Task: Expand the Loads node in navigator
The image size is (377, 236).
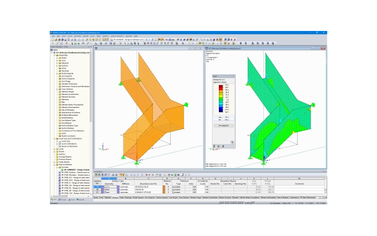Action: (x=54, y=149)
